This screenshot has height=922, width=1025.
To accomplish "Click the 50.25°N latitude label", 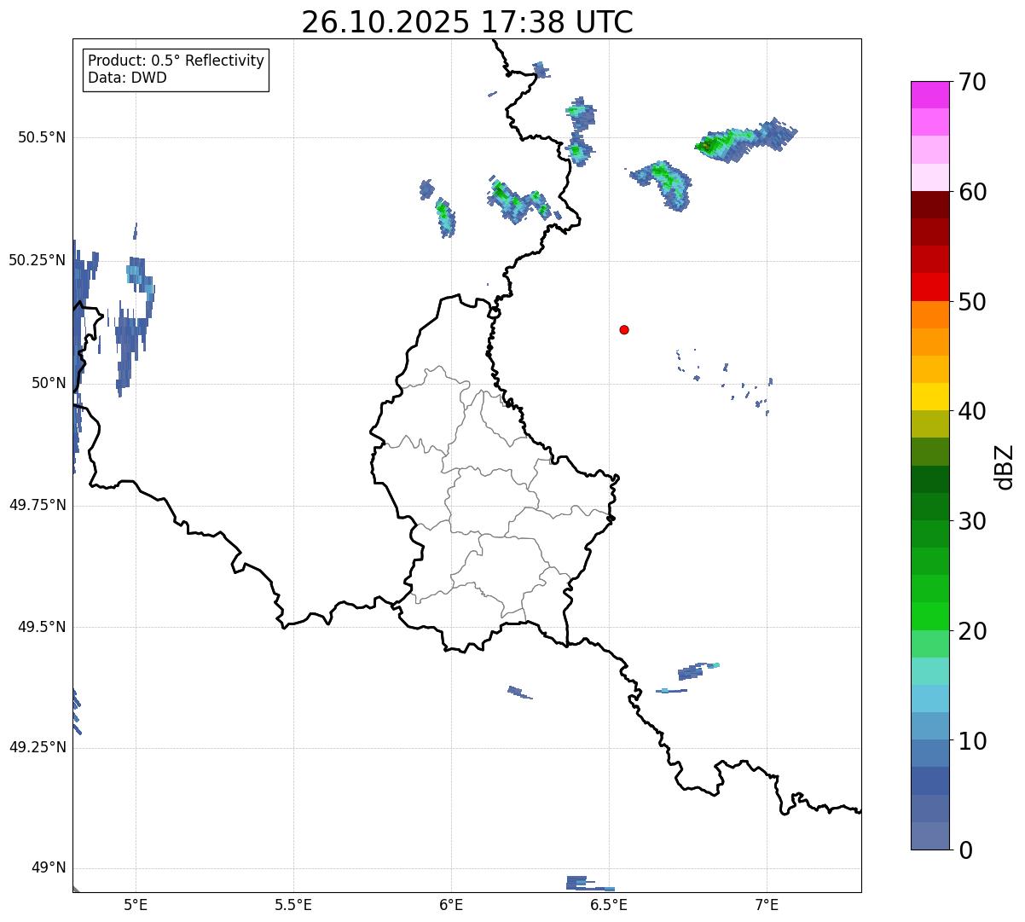I will coord(37,260).
